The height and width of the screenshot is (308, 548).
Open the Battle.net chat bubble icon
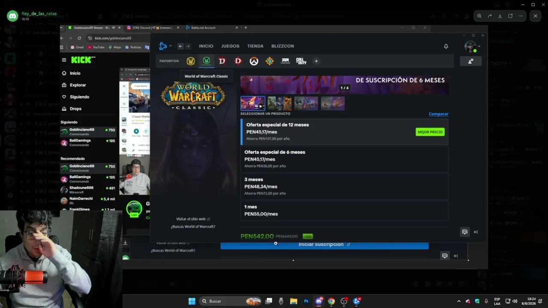tap(465, 232)
